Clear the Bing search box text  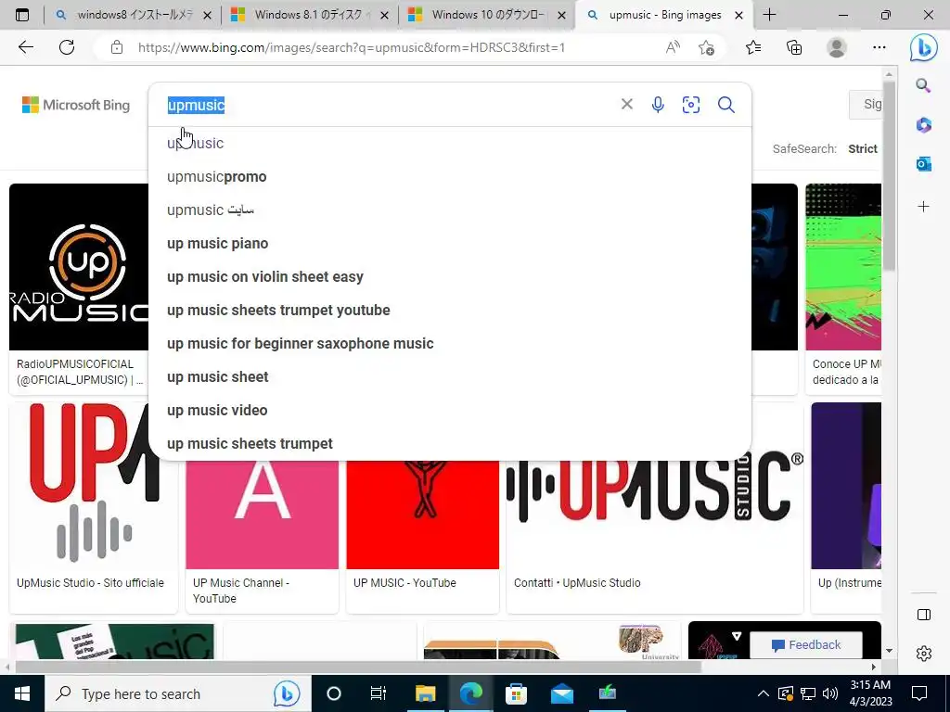627,104
